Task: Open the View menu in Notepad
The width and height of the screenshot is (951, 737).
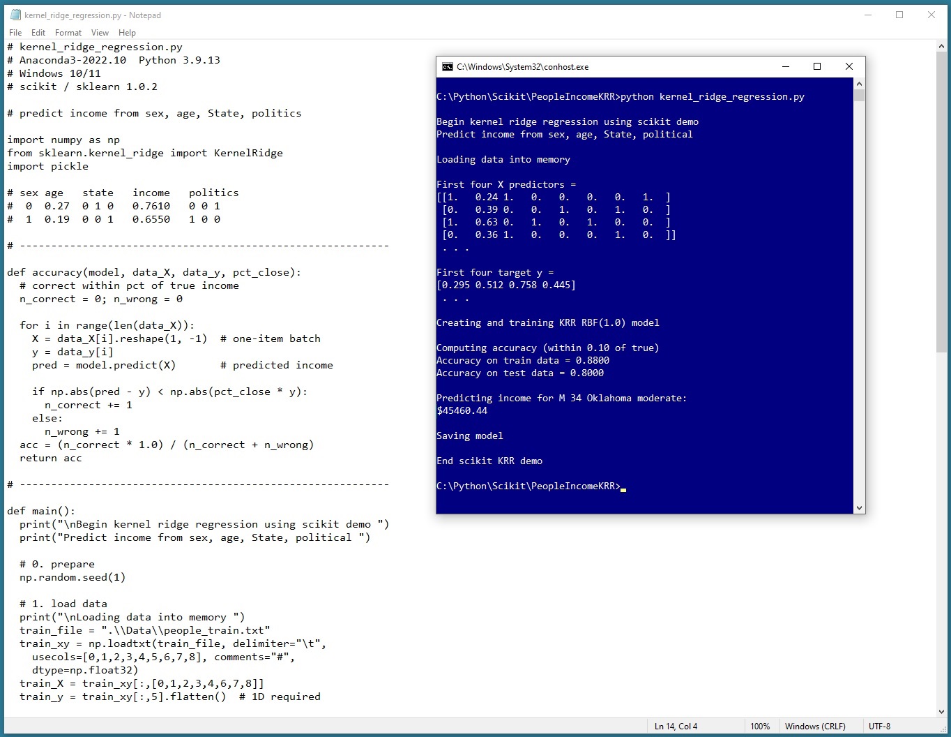Action: pos(100,33)
